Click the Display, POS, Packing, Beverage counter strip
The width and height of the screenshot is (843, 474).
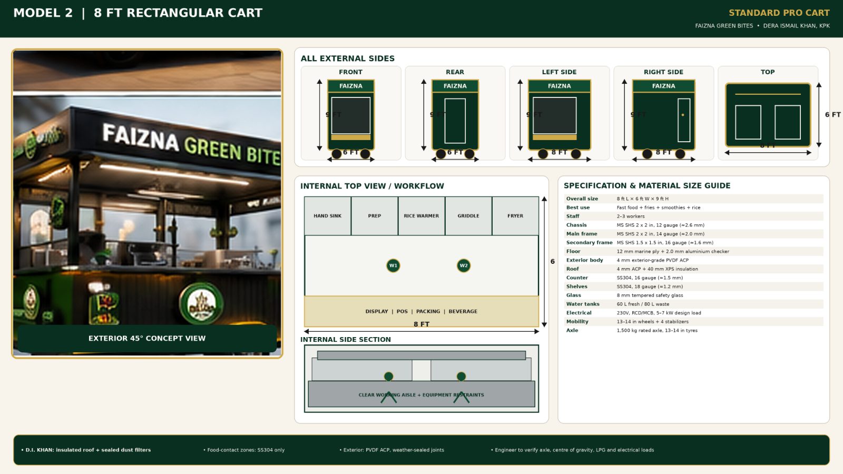click(421, 311)
